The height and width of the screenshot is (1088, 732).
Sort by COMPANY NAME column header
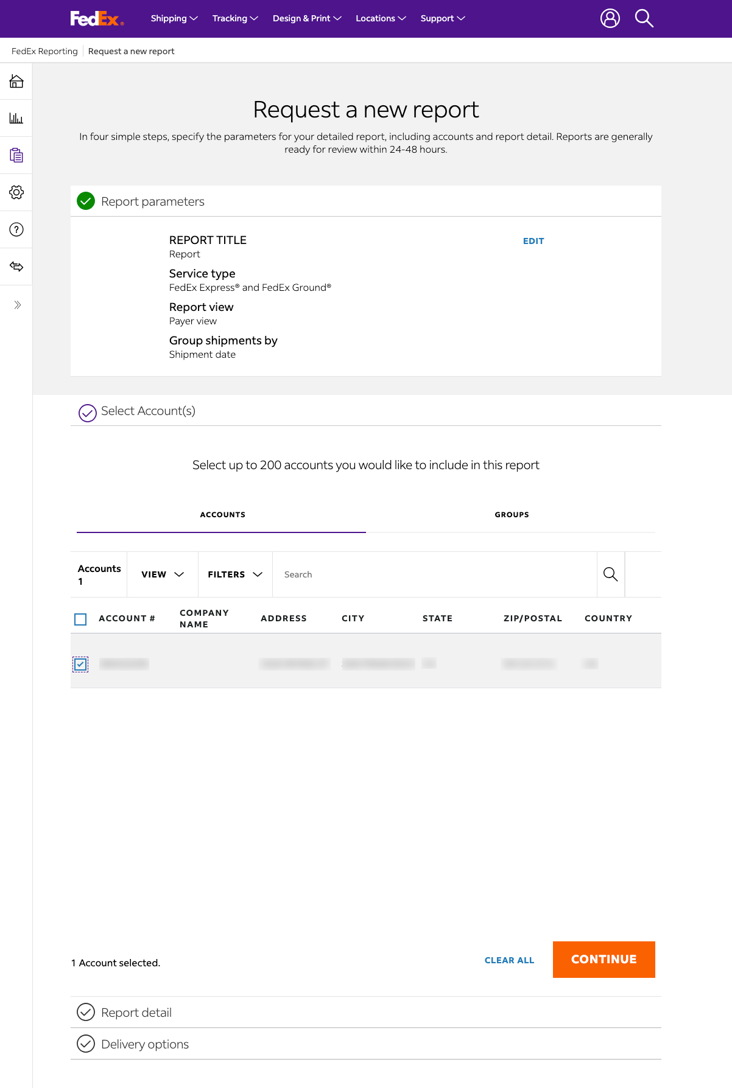[x=204, y=618]
